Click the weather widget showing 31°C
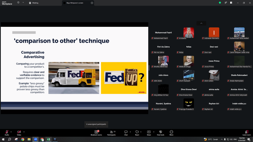The height and width of the screenshot is (142, 253). coord(211,139)
